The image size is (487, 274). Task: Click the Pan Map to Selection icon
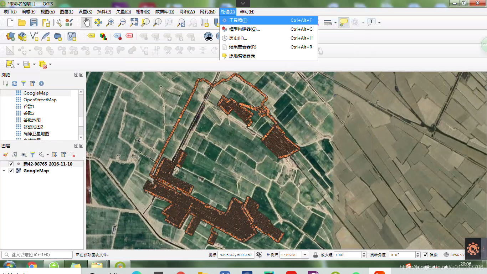click(x=98, y=22)
